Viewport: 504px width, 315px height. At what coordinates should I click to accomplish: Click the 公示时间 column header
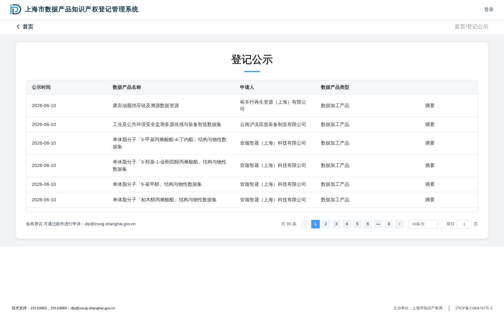pos(41,87)
